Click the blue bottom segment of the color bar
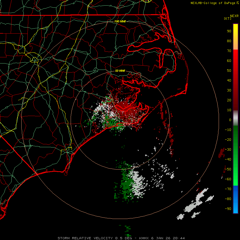Screen dimensions: 240x240 [x=235, y=199]
